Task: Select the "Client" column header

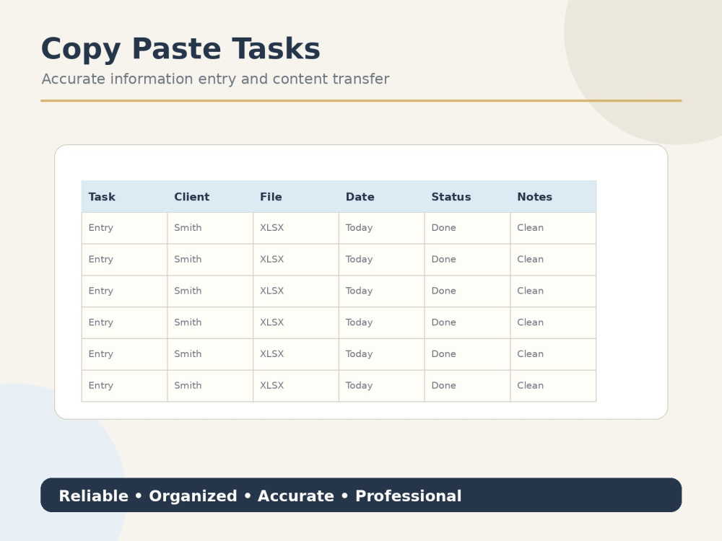Action: point(210,197)
